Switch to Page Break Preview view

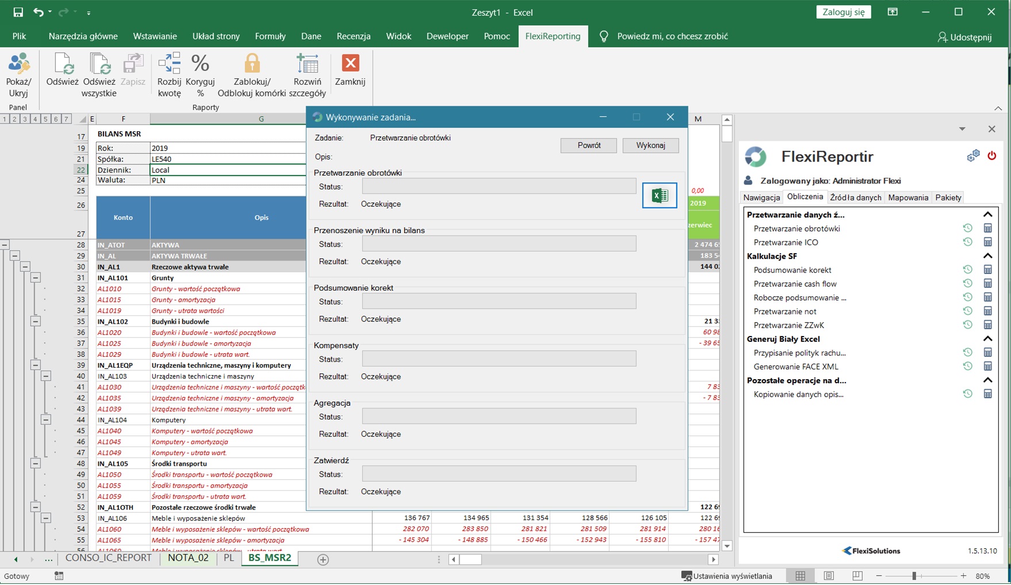[x=857, y=576]
